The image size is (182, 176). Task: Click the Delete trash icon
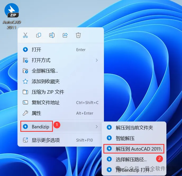[78, 35]
